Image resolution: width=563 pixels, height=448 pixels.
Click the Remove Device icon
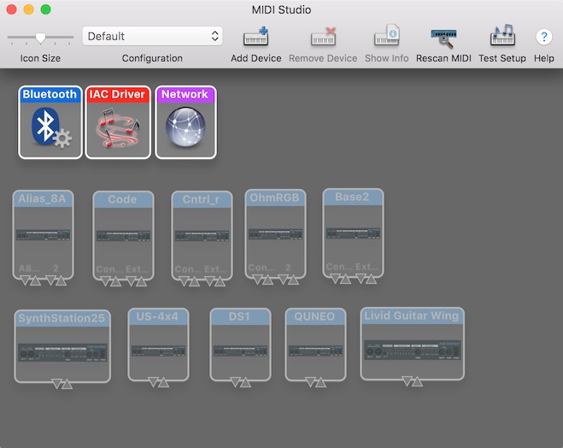[323, 36]
